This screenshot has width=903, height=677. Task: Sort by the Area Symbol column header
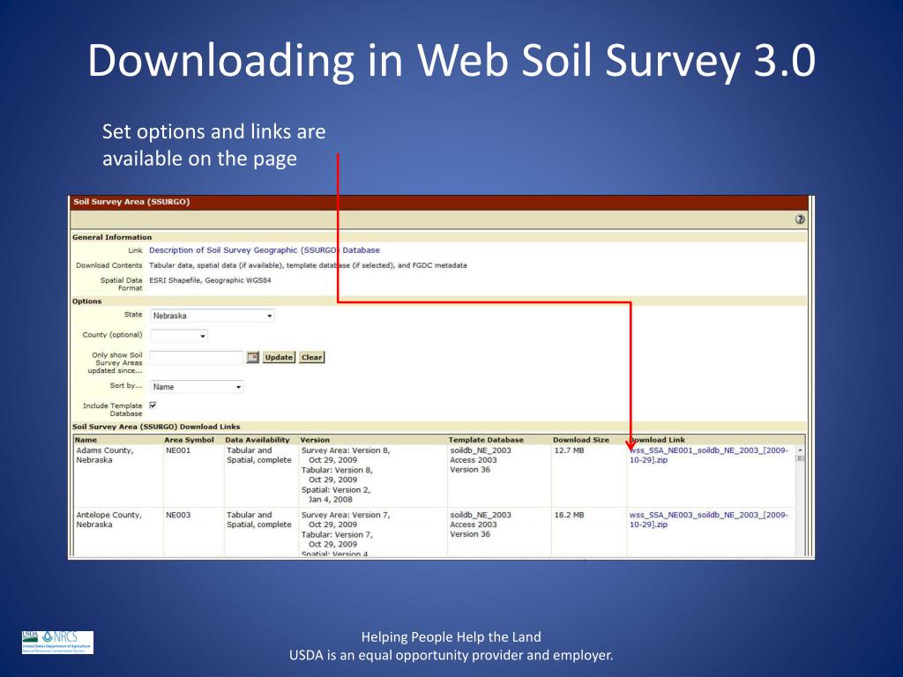click(189, 440)
